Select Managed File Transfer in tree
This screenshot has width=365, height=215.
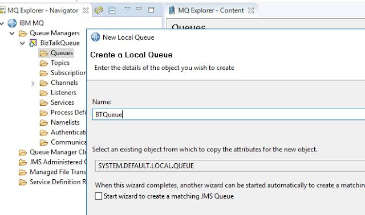pos(58,172)
